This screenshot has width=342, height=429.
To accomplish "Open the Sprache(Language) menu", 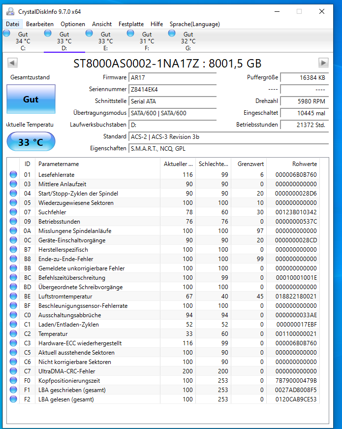I will pyautogui.click(x=195, y=24).
